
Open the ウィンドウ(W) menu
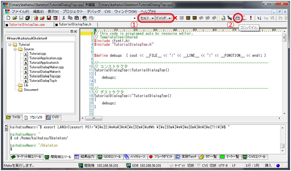[125, 11]
